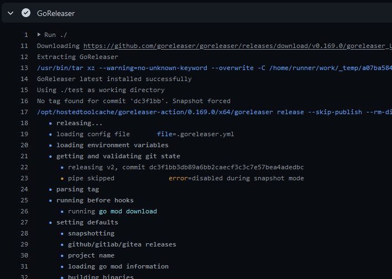The image size is (392, 279).
Task: Open the goreleaser download URL link
Action: click(x=238, y=46)
